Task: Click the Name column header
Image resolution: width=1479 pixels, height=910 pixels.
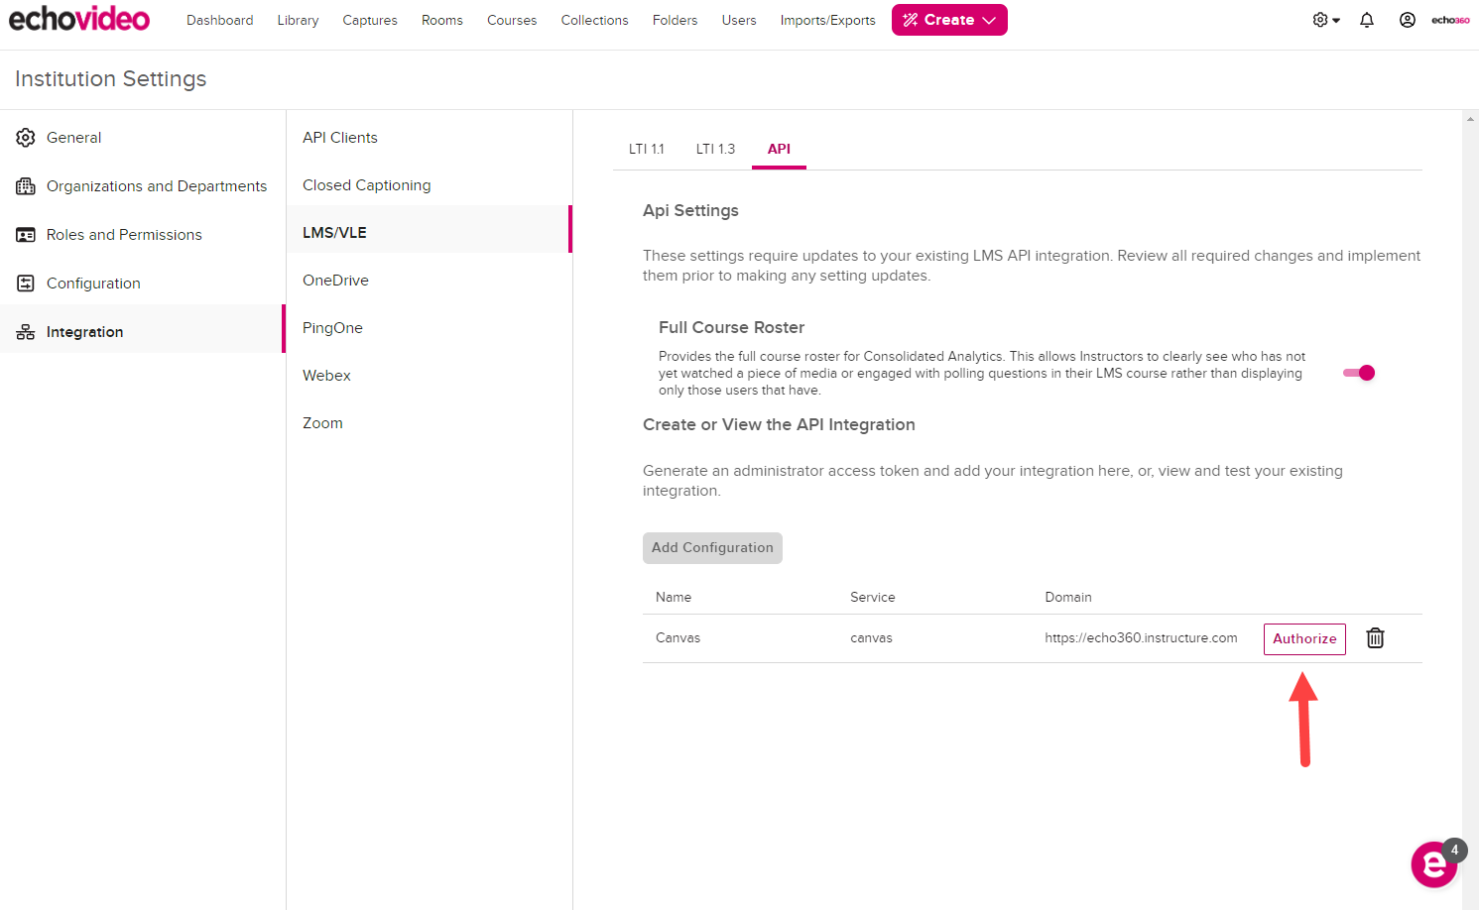Action: pos(674,598)
